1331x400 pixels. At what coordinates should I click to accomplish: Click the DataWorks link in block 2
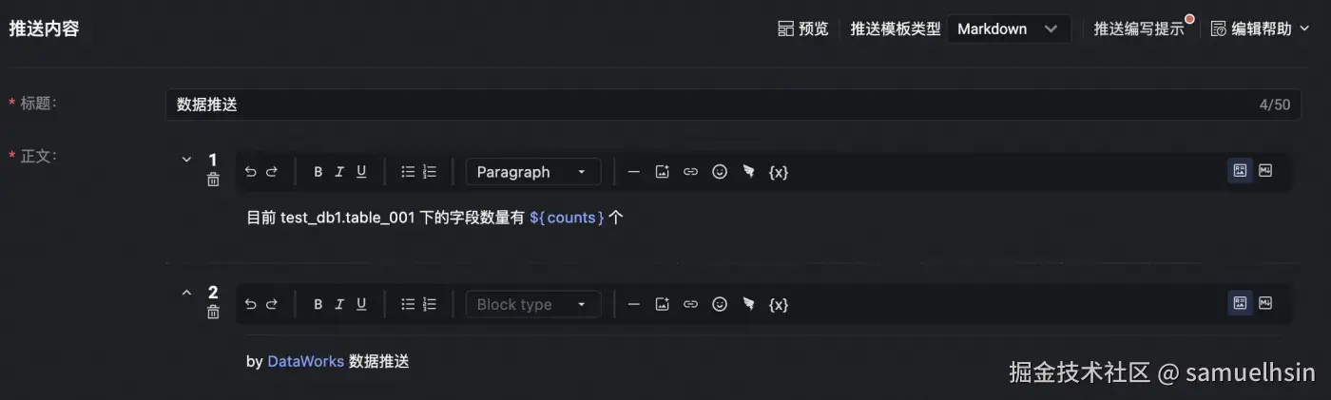point(305,361)
